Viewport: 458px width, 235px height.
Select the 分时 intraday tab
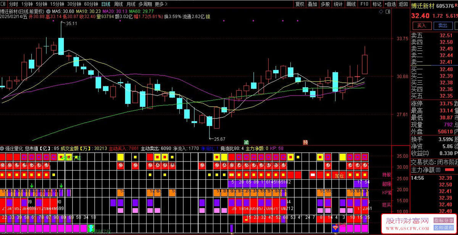pyautogui.click(x=13, y=4)
